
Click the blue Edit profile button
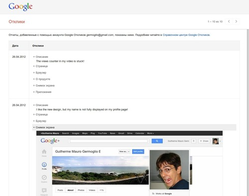[138, 152]
